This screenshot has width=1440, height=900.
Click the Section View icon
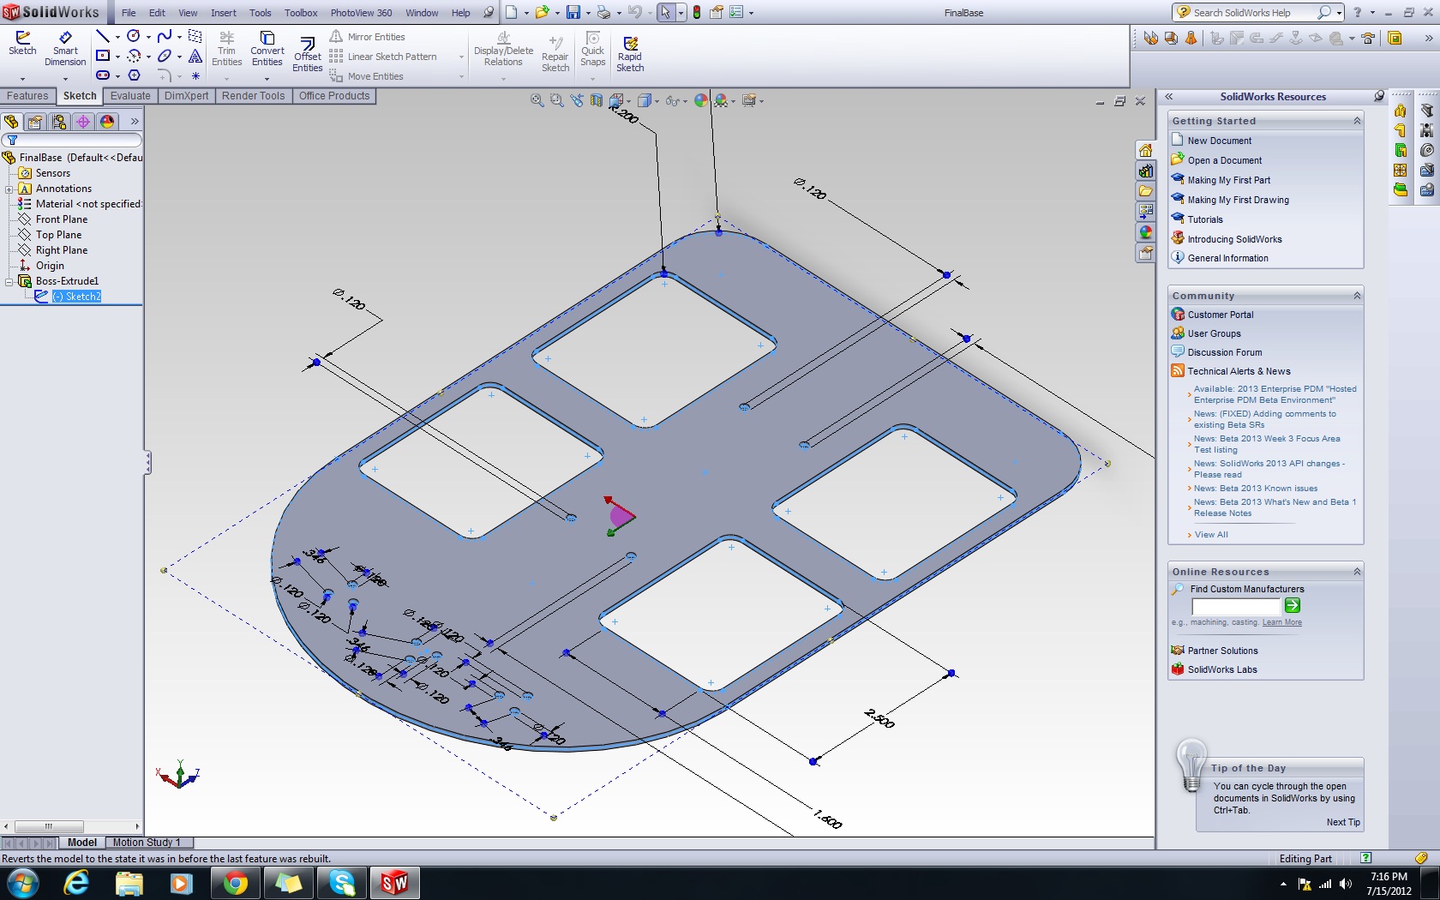(x=597, y=100)
